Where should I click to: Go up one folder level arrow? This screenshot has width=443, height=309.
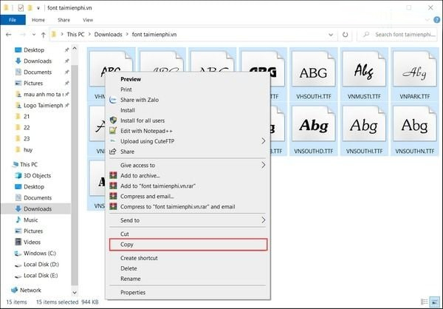coord(44,35)
